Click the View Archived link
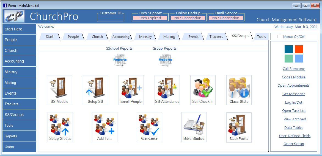 (x=295, y=119)
